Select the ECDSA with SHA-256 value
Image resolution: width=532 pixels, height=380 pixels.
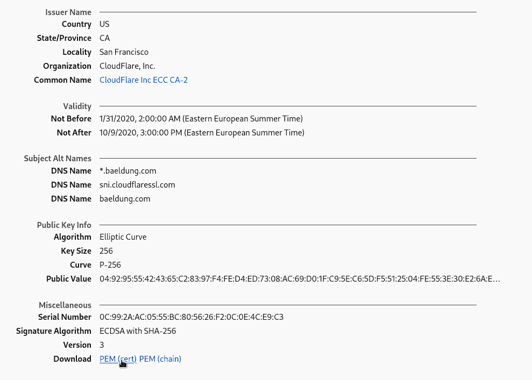[138, 331]
